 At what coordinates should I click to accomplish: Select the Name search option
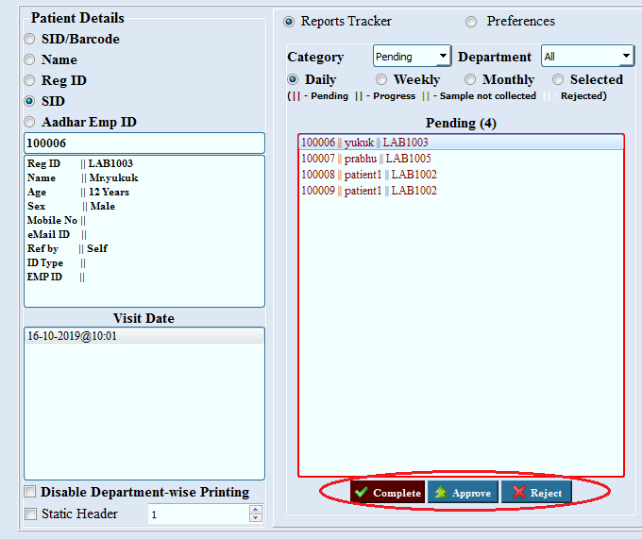(29, 59)
